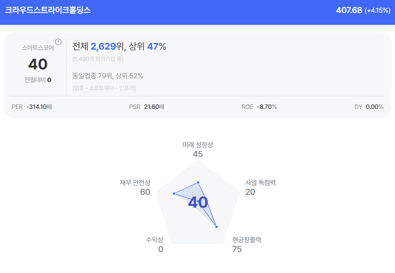The image size is (395, 273).
Task: Click the large 40 at radar chart center
Action: point(197,203)
